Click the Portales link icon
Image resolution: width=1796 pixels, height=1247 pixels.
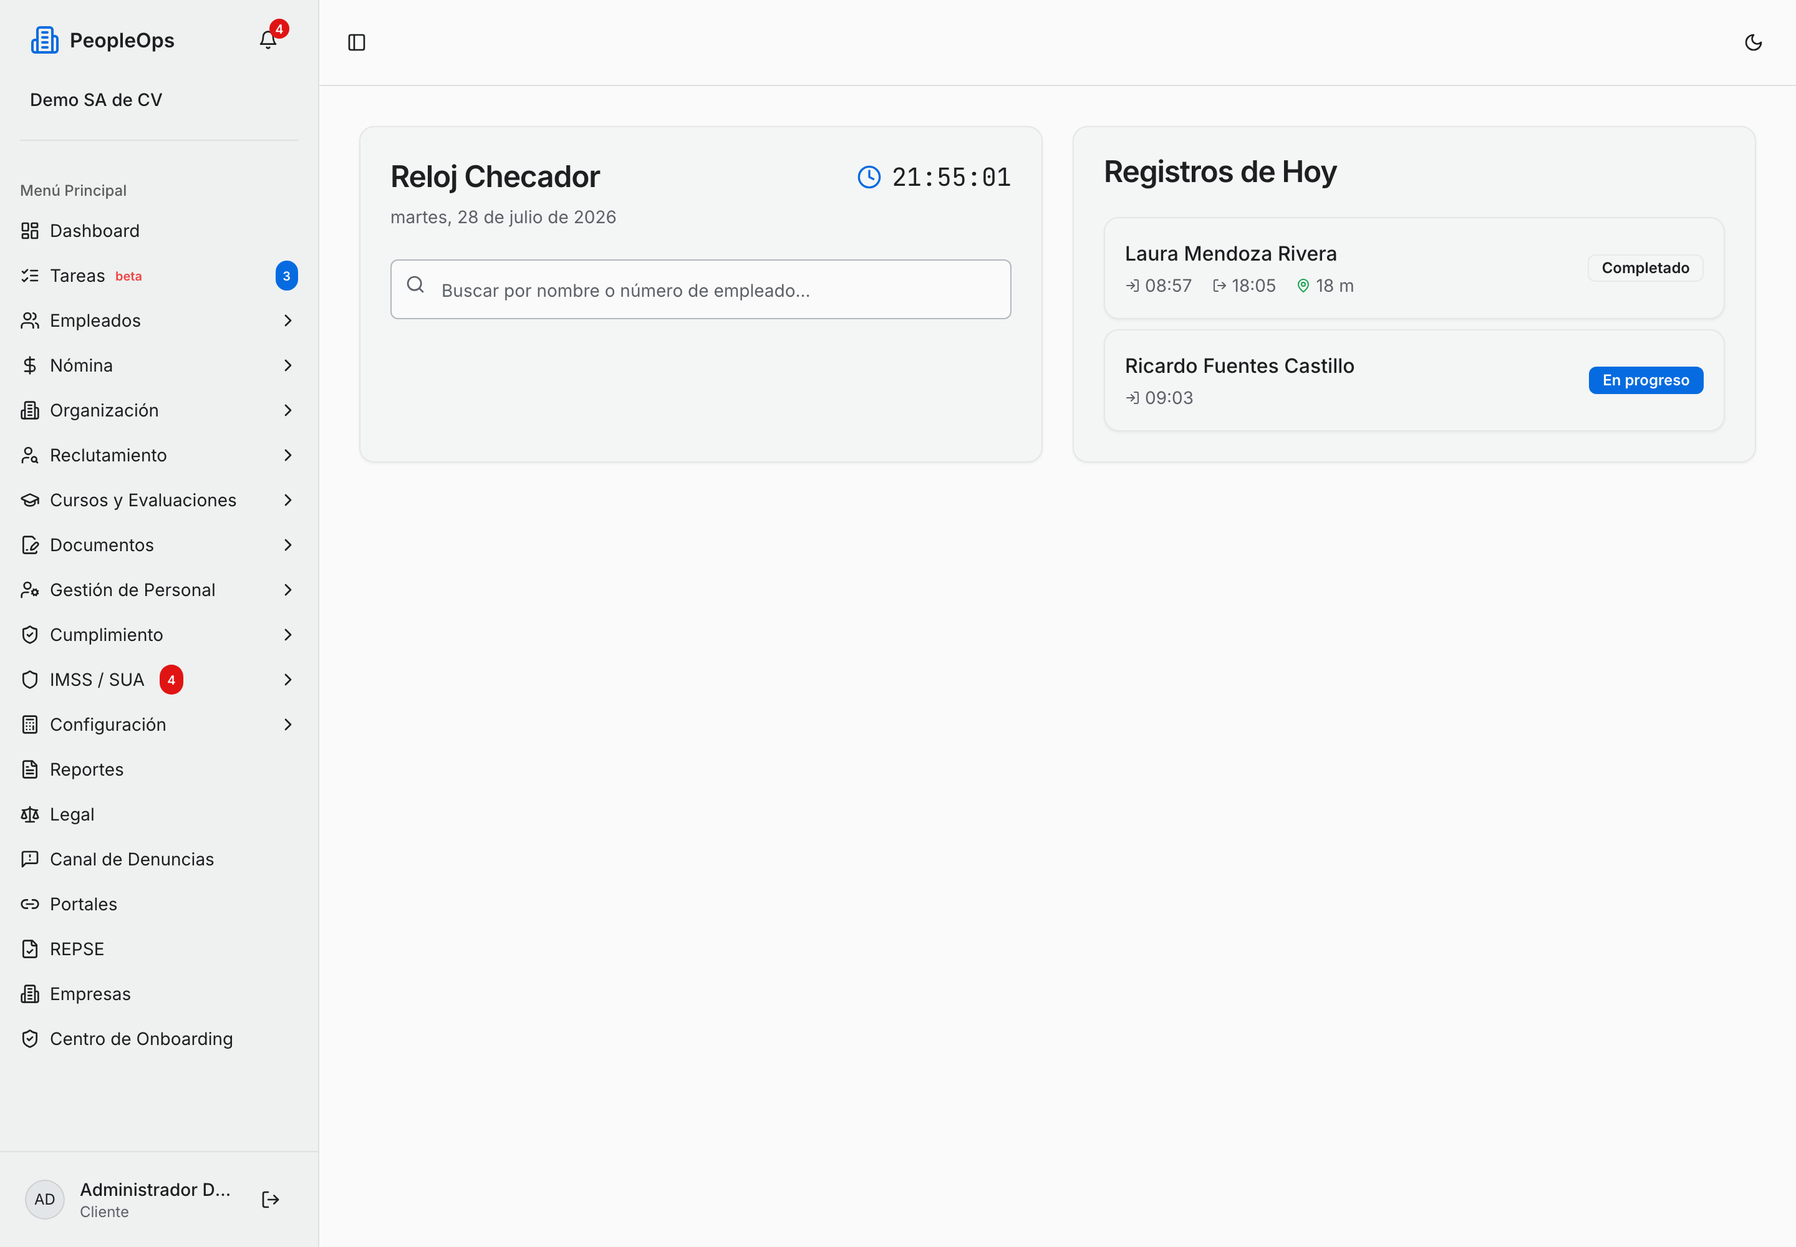point(30,904)
